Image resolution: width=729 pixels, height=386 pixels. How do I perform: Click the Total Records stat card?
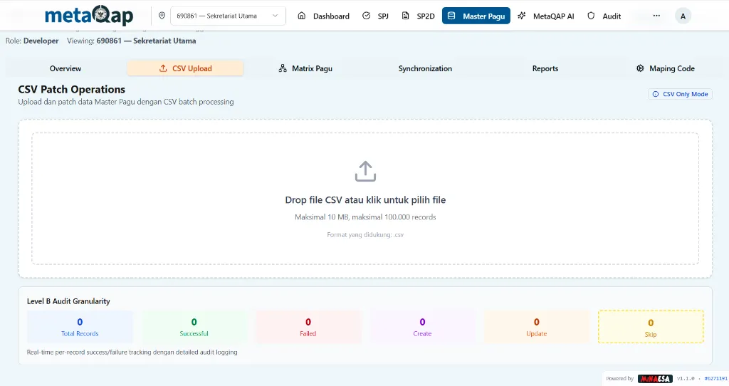(80, 327)
